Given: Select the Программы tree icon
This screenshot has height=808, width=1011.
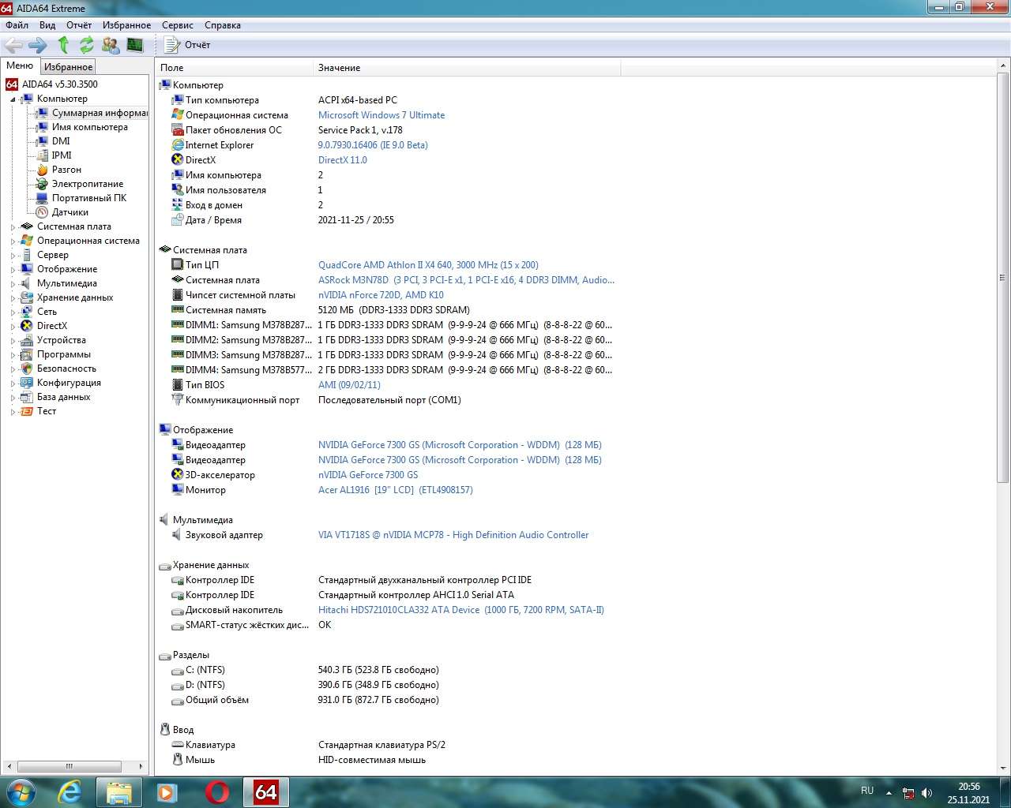Looking at the screenshot, I should 27,354.
